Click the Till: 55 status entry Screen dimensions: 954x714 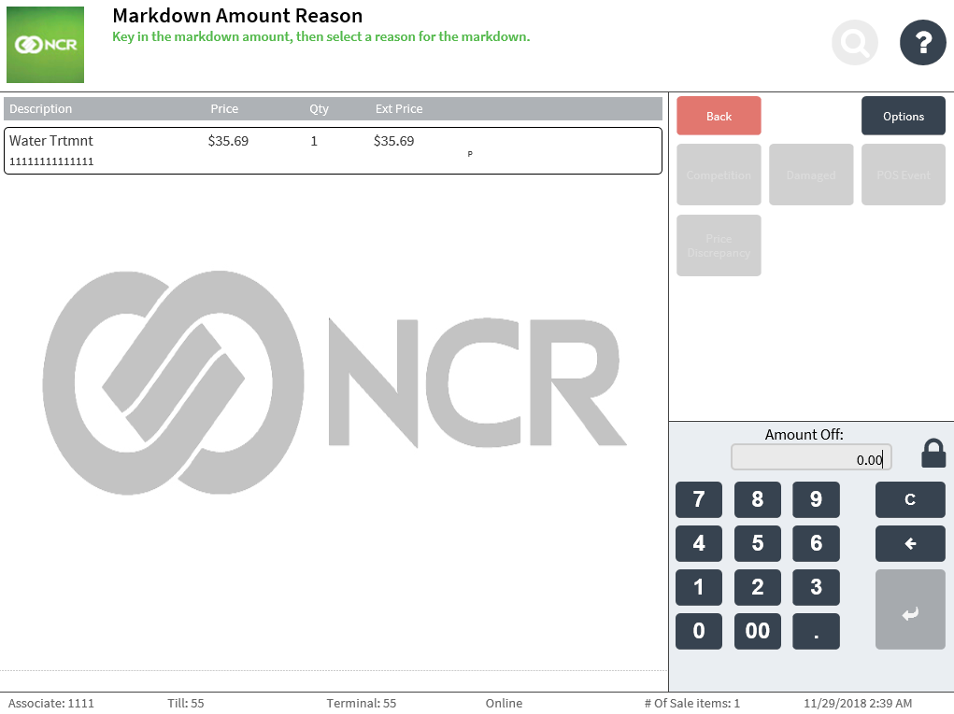(186, 703)
